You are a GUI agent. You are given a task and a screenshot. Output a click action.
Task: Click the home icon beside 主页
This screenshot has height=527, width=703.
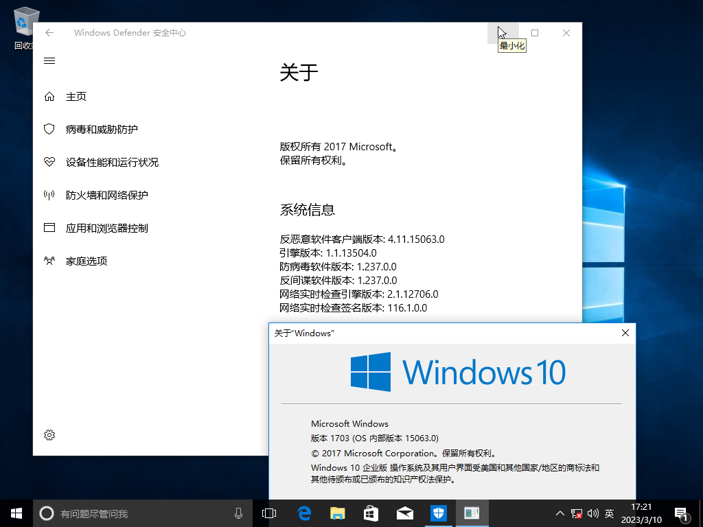tap(49, 96)
